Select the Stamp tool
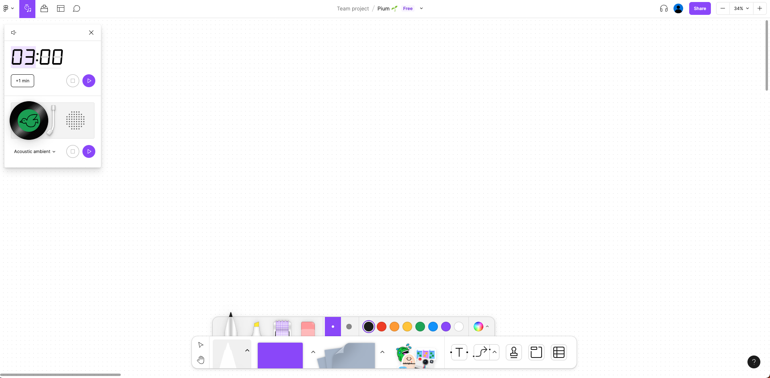 (513, 352)
